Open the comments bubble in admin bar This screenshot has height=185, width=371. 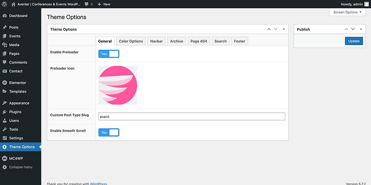pyautogui.click(x=88, y=4)
